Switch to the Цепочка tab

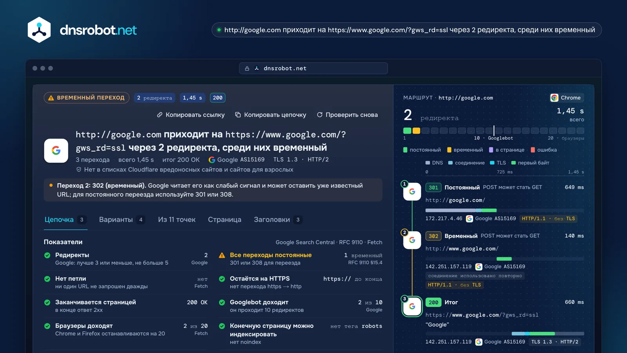click(65, 220)
